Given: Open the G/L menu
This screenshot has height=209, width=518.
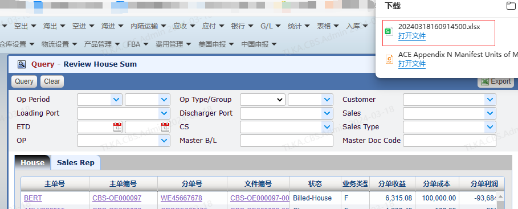Looking at the screenshot, I should [270, 26].
